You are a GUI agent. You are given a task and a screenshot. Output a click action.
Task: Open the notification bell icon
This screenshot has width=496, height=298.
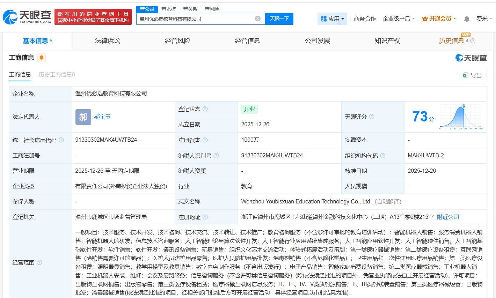point(466,19)
